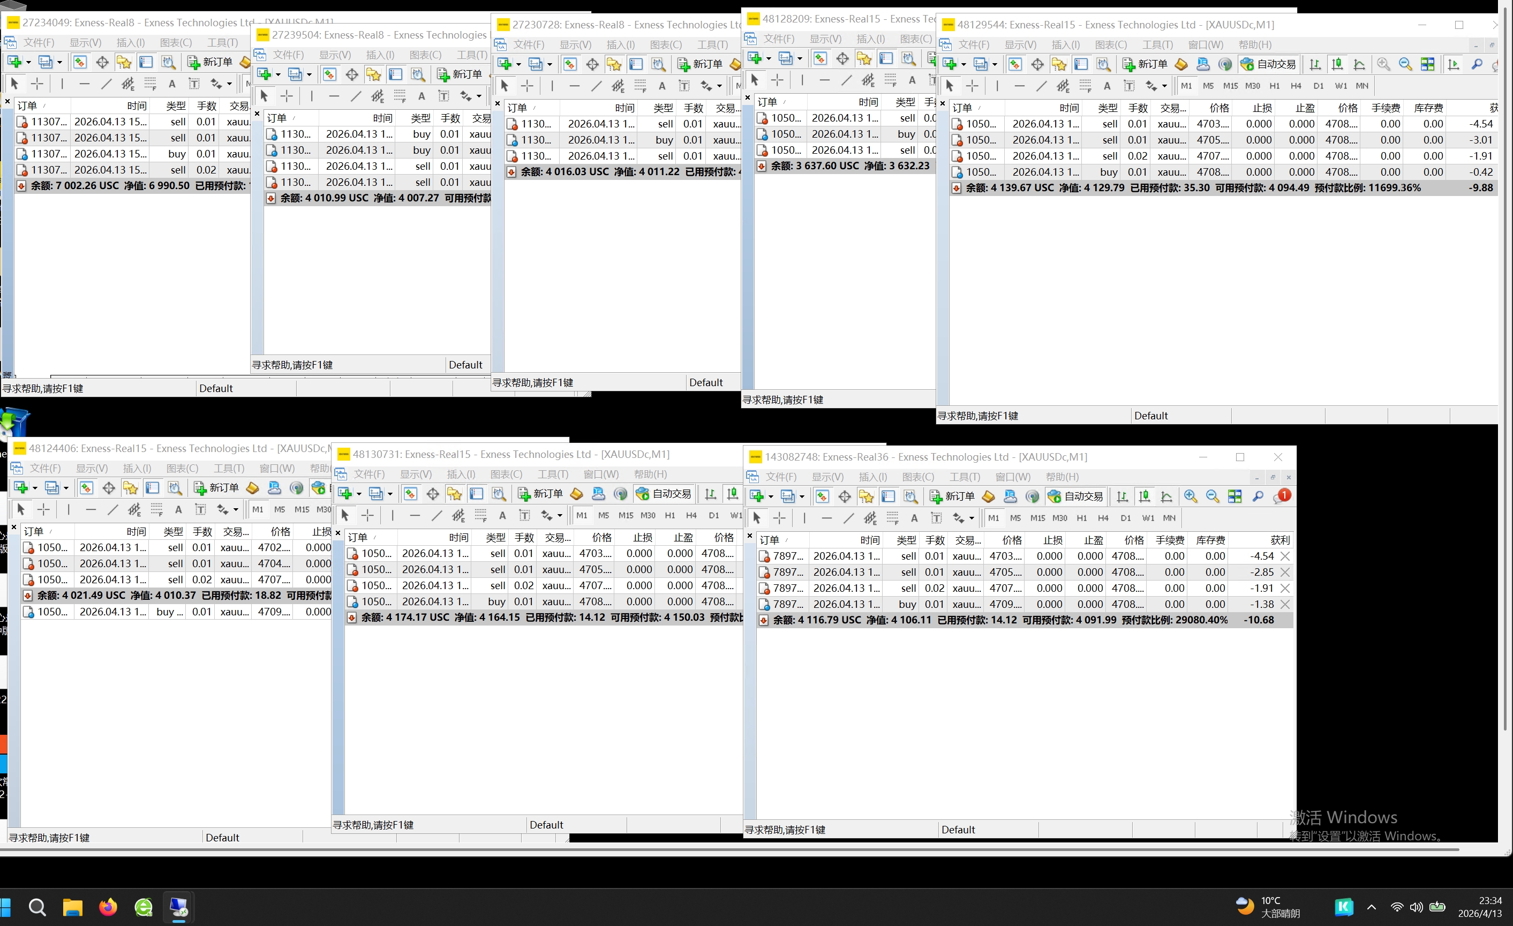This screenshot has width=1513, height=926.
Task: Select crosshair tool in window 48129544
Action: point(972,86)
